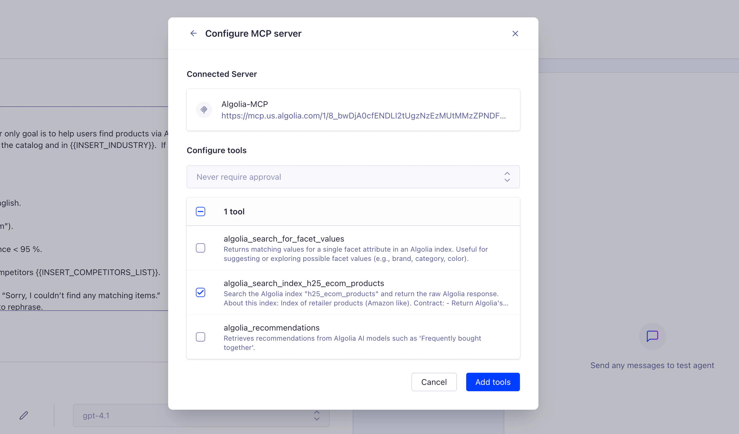Select the Algolia-MCP connected server card
The height and width of the screenshot is (434, 739).
353,110
